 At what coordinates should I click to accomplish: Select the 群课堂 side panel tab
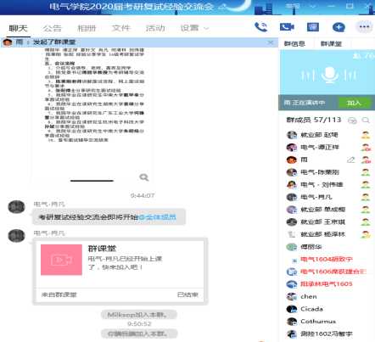(x=331, y=44)
